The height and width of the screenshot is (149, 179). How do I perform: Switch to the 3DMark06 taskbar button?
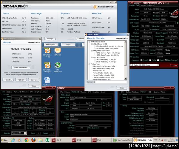pyautogui.click(x=143, y=140)
